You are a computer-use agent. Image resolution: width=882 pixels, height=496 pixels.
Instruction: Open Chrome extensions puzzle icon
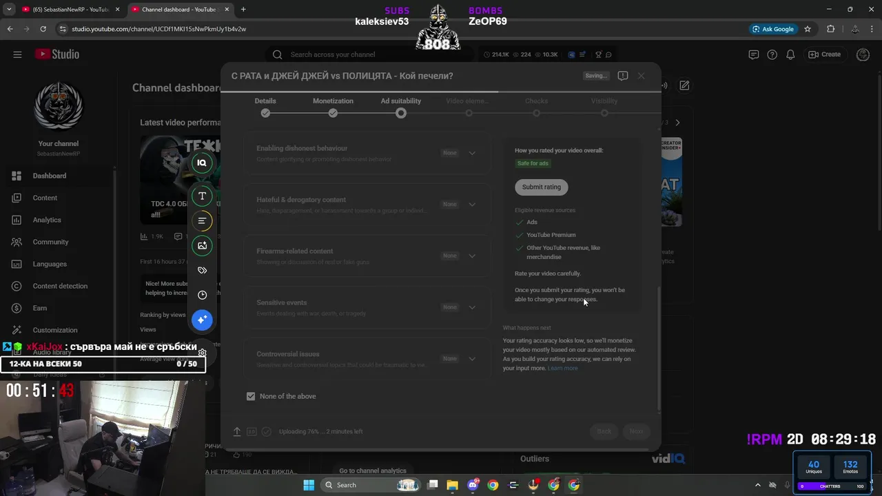[x=830, y=29]
